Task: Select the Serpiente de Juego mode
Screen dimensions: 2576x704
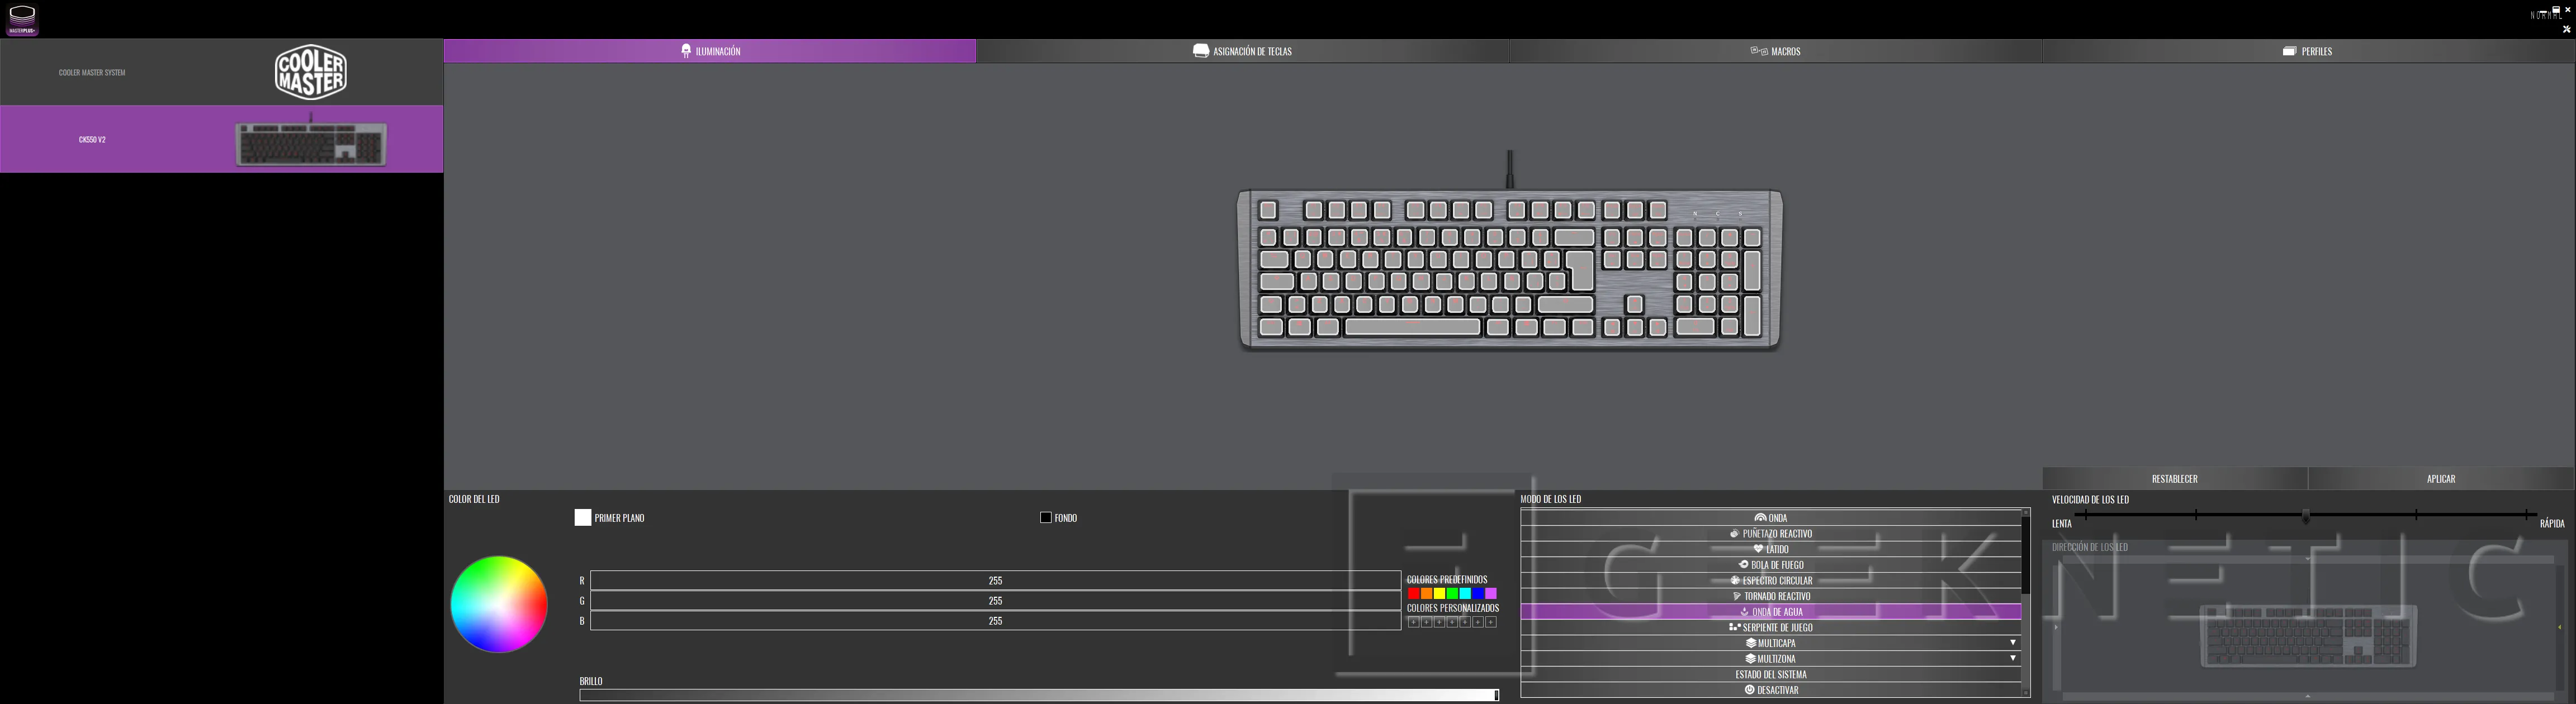Action: pyautogui.click(x=1771, y=628)
